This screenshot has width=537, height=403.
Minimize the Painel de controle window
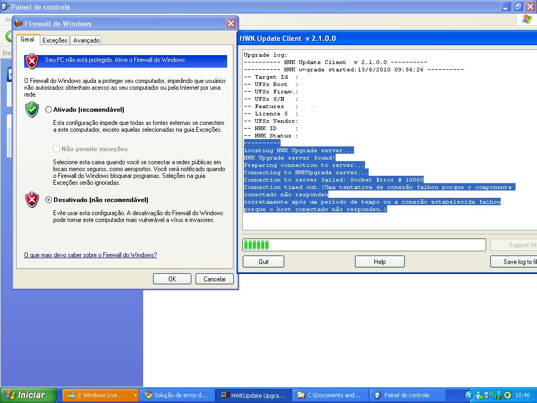point(506,6)
